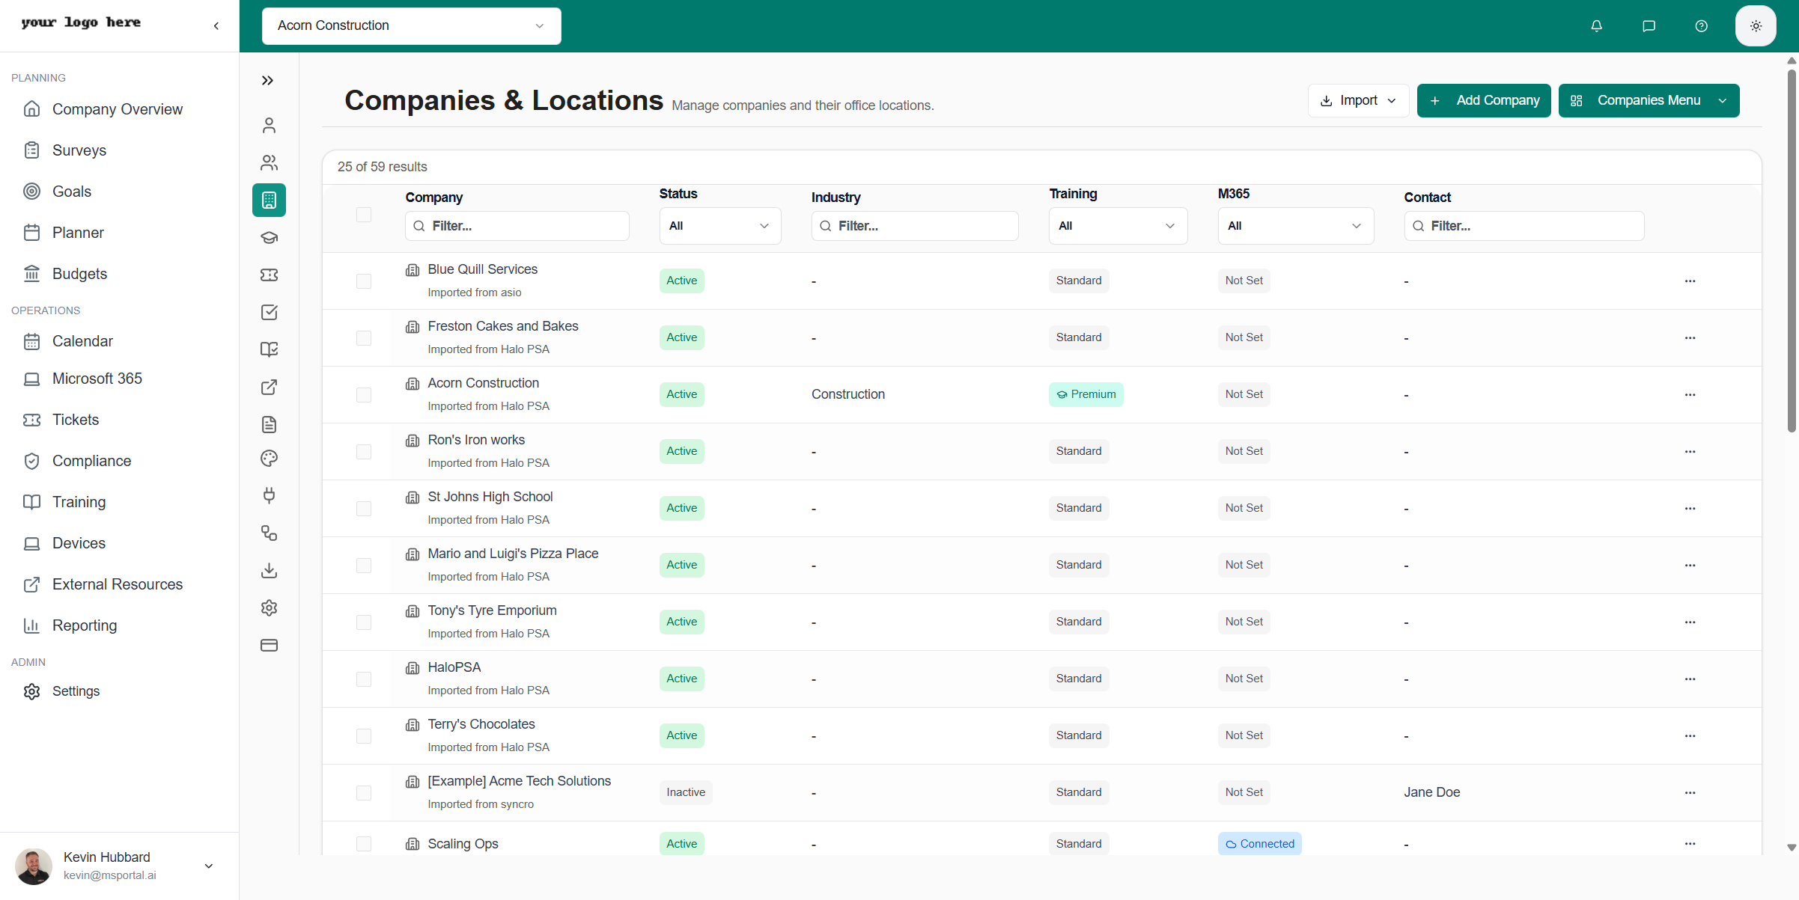The height and width of the screenshot is (900, 1799).
Task: Toggle light/dark theme with the sun icon
Action: click(x=1756, y=25)
